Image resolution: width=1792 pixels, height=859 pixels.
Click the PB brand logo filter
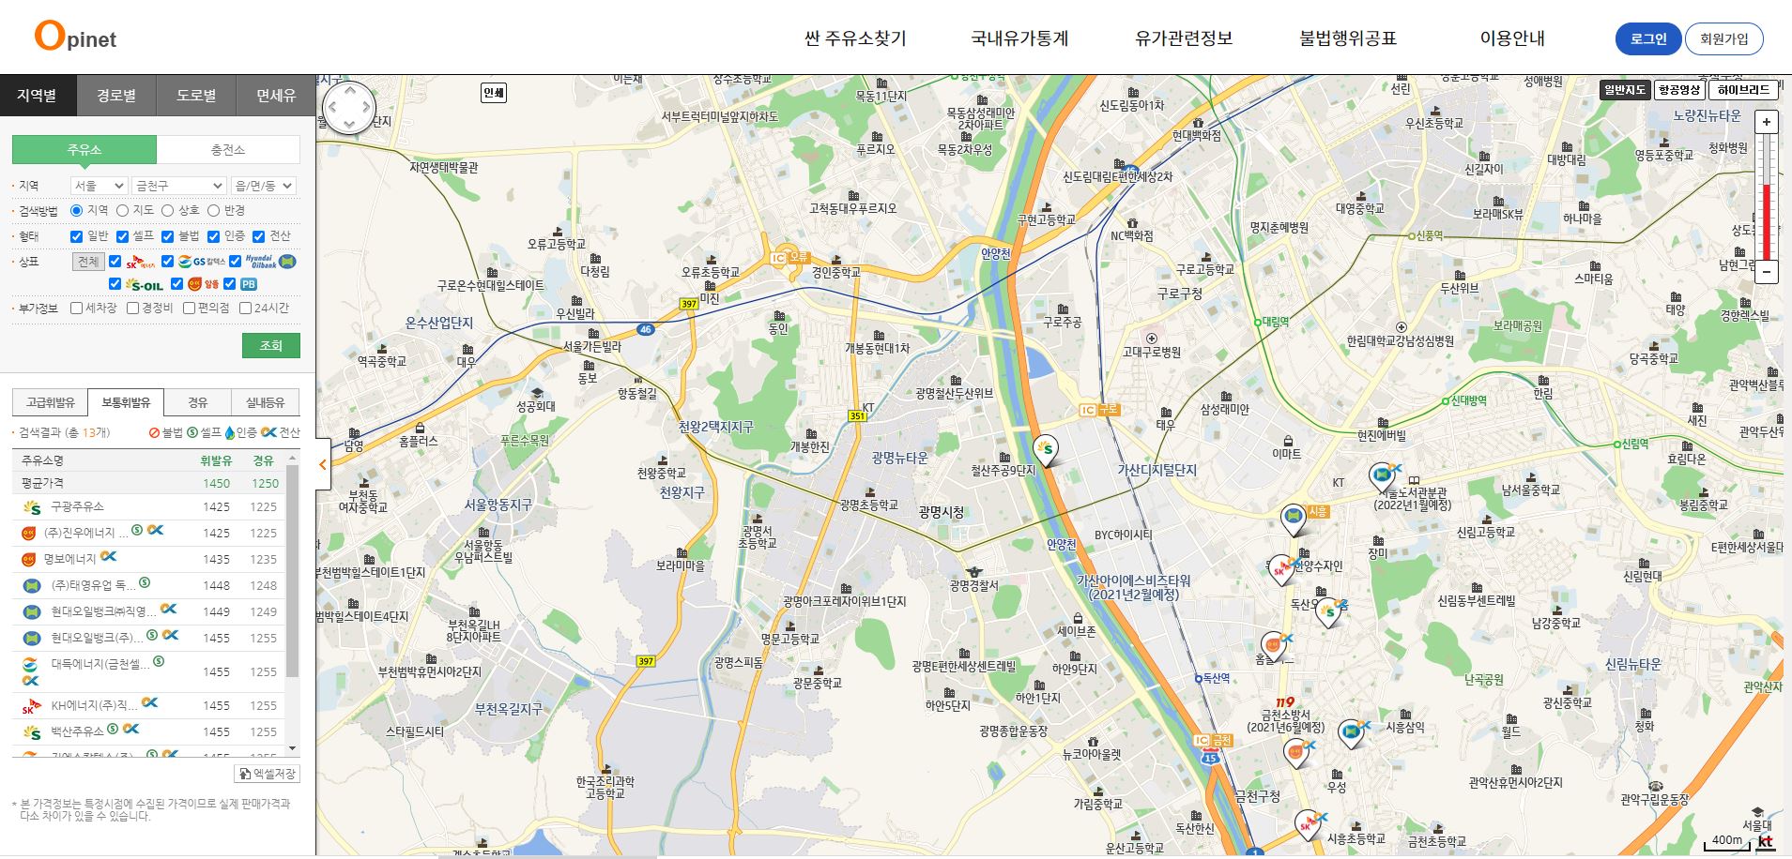coord(248,284)
